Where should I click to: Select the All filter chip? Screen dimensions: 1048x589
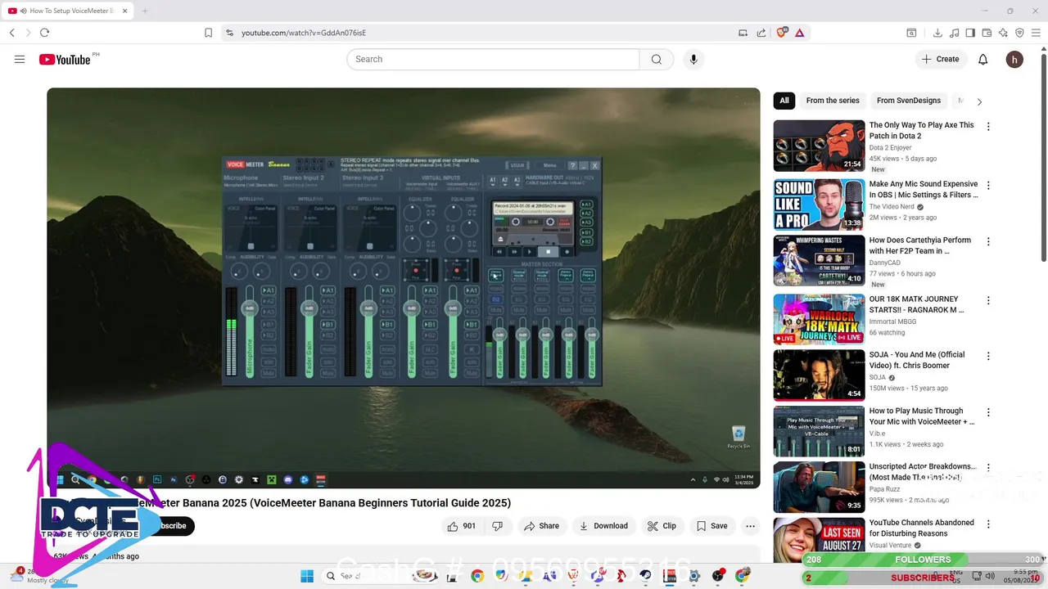point(784,101)
